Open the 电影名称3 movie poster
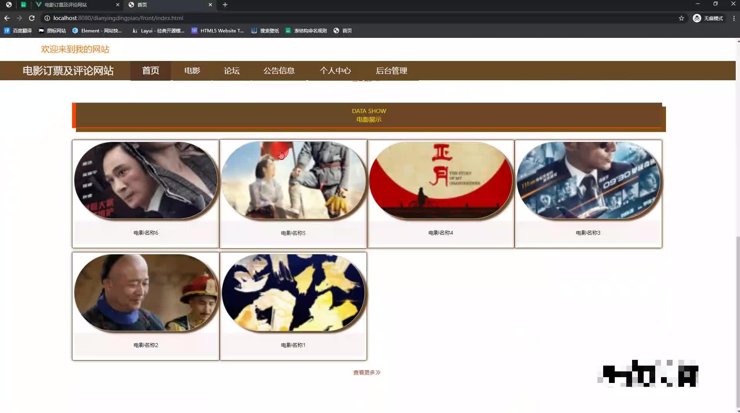This screenshot has height=413, width=740. (588, 180)
